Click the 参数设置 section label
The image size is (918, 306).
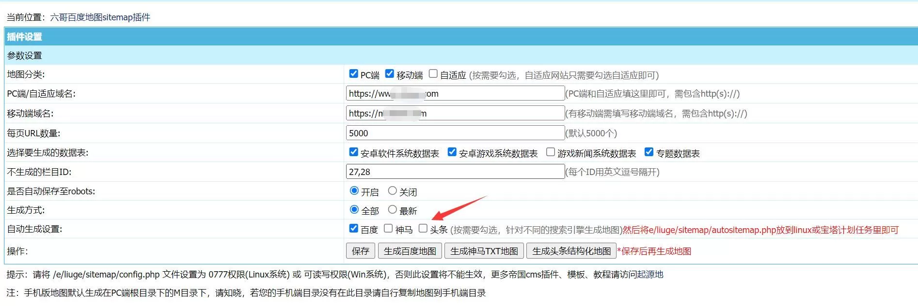click(24, 56)
